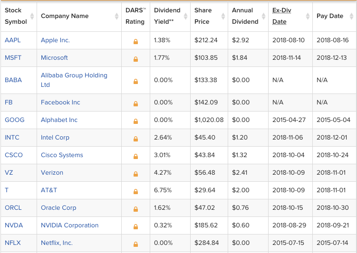Open the CSCO stock symbol link

(14, 155)
